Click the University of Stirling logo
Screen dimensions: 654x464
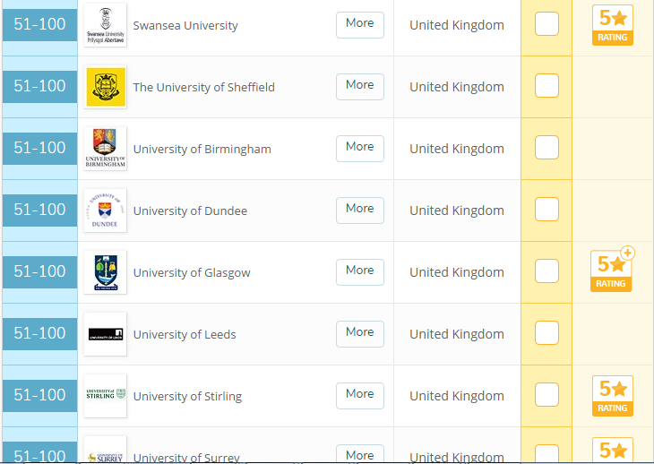[x=105, y=396]
